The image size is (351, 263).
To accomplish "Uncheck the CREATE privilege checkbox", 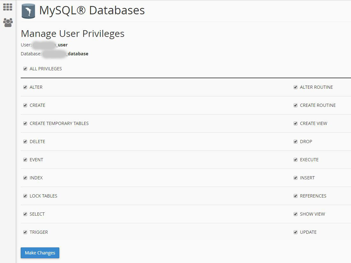I will [25, 105].
